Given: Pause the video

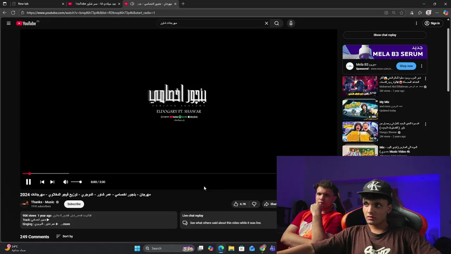Looking at the screenshot, I should click(29, 182).
